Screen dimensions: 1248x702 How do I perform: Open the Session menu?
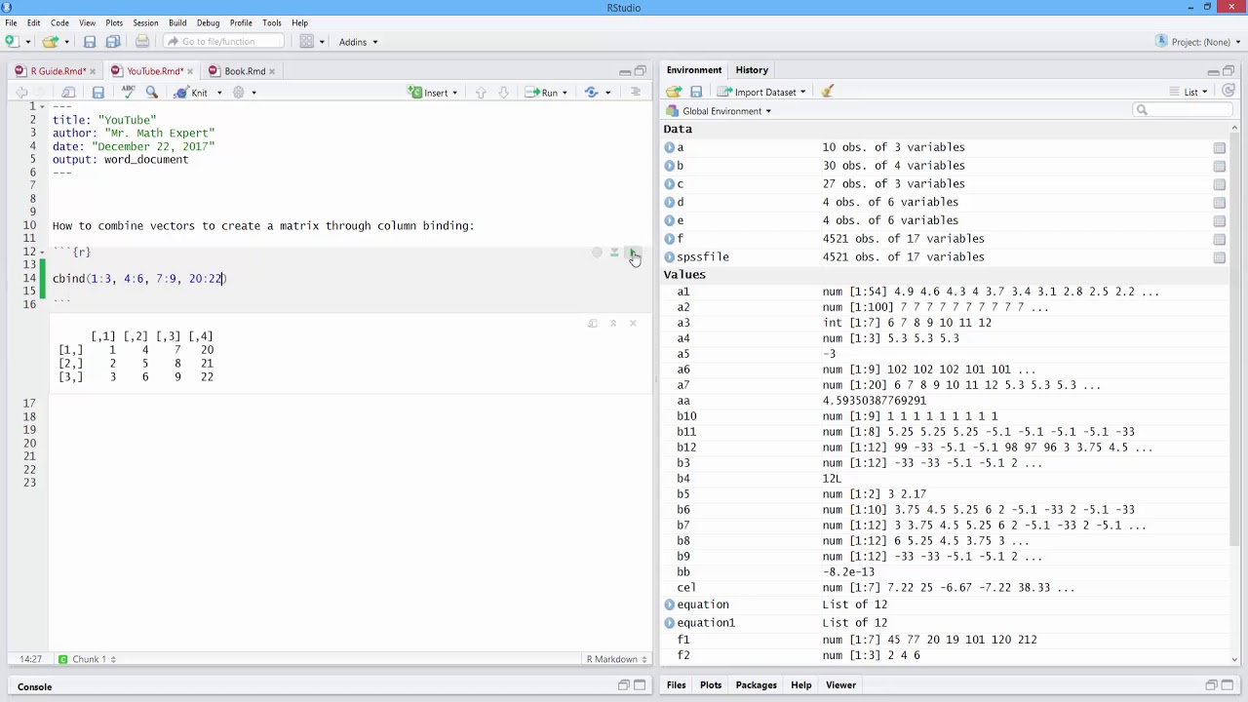click(145, 22)
